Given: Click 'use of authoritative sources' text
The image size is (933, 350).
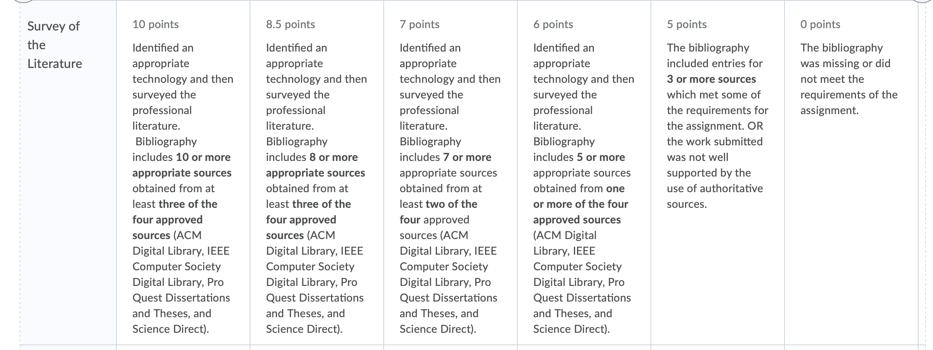Looking at the screenshot, I should pos(715,196).
